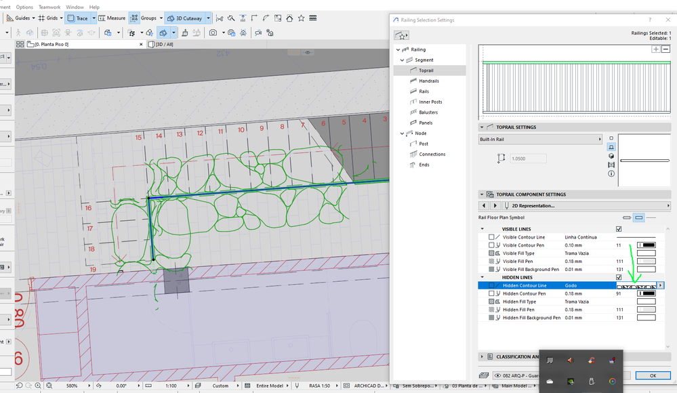Click the info icon beside toprail preview
The height and width of the screenshot is (393, 677).
(611, 173)
